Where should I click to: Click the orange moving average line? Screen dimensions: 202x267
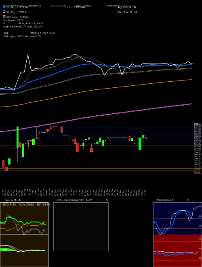click(x=96, y=90)
